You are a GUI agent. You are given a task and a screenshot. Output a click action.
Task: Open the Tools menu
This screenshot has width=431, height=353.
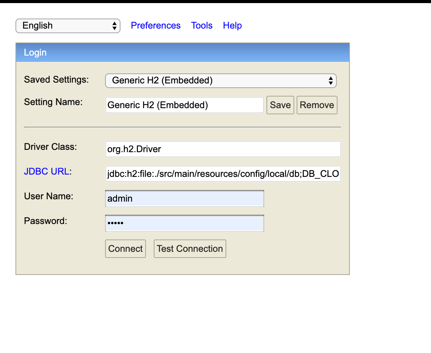[x=202, y=25]
